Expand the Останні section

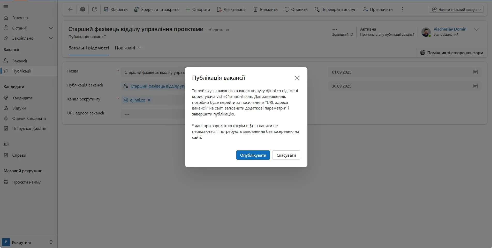coord(51,28)
